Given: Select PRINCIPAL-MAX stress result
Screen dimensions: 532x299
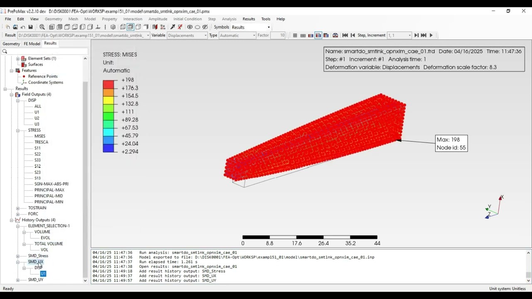Looking at the screenshot, I should (49, 190).
